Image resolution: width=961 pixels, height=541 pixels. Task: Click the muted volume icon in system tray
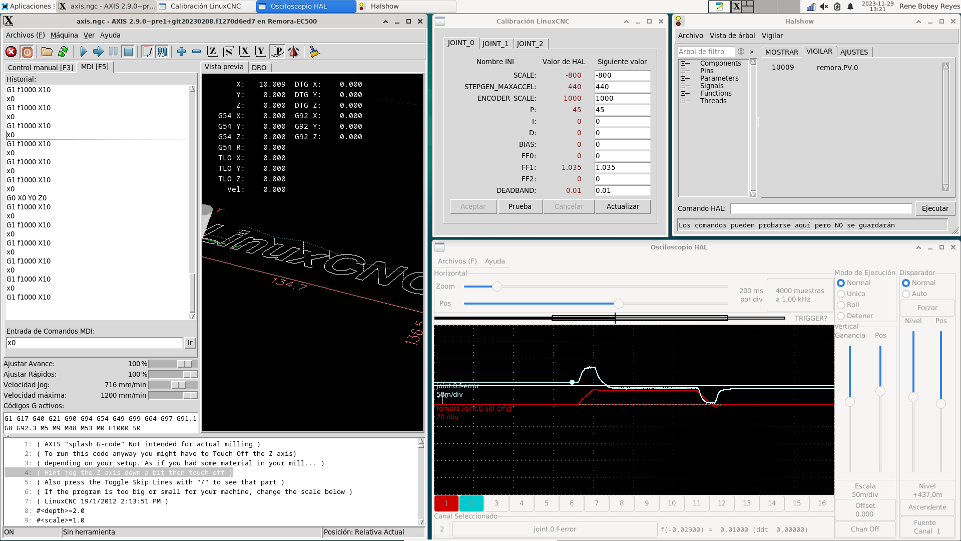(x=824, y=7)
